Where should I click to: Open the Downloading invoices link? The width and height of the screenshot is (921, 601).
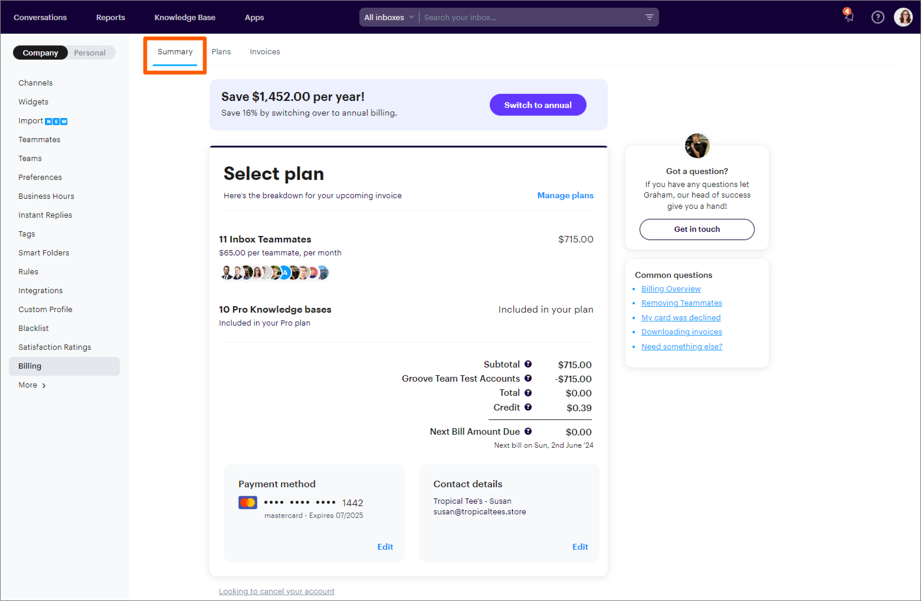[681, 331]
